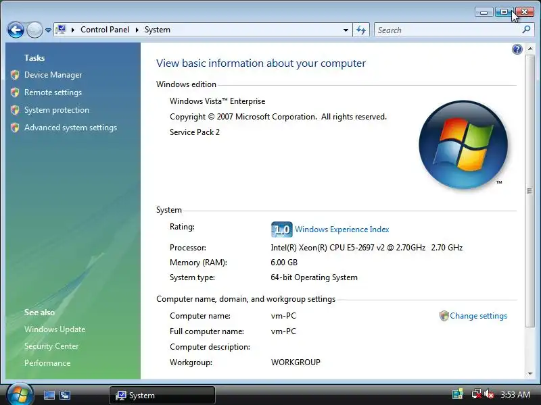Click the vertical scrollbar thumb
The height and width of the screenshot is (405, 541).
[x=530, y=191]
